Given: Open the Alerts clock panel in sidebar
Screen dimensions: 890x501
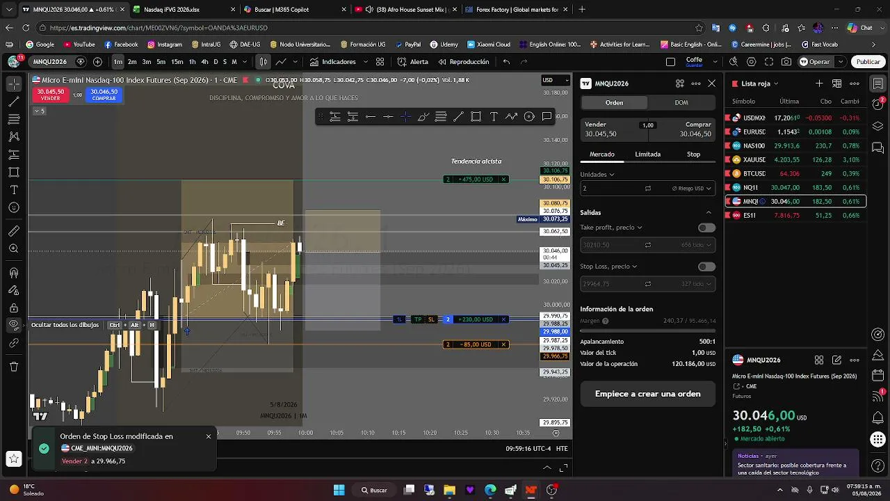Looking at the screenshot, I should [x=878, y=104].
